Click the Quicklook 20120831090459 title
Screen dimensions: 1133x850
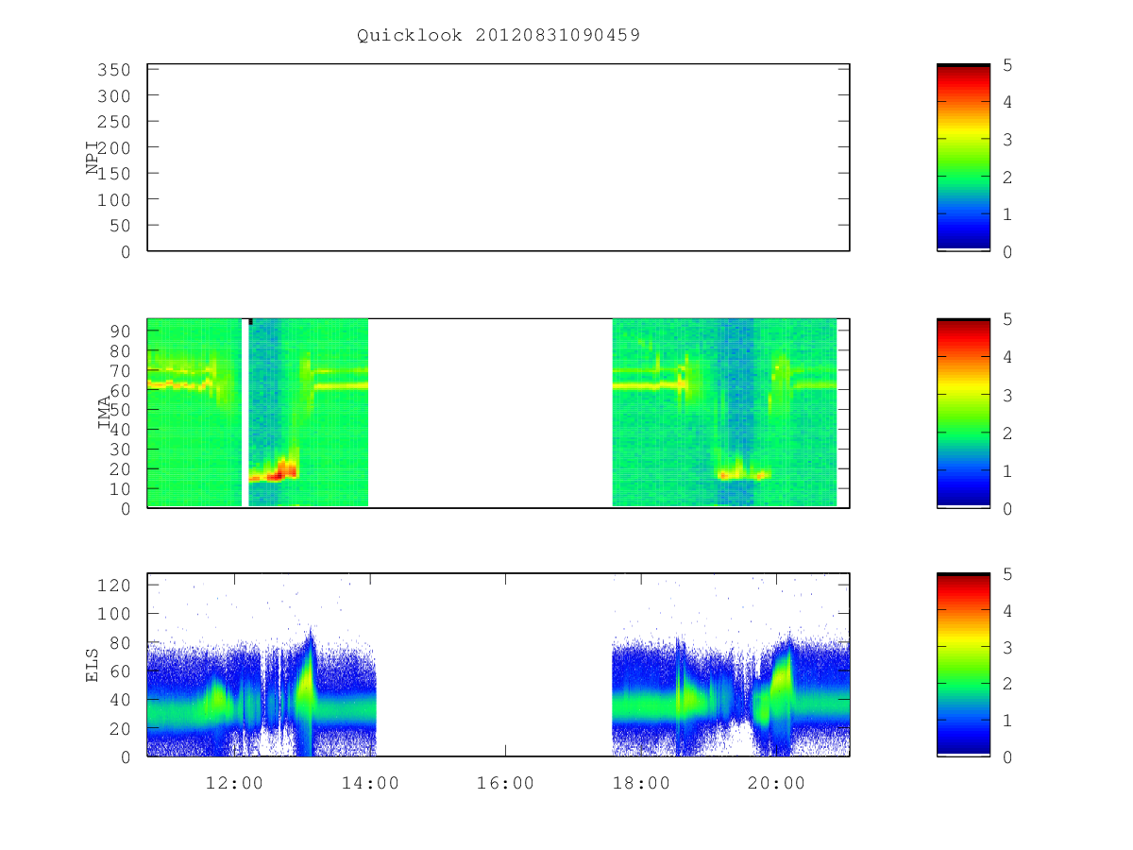(x=499, y=35)
